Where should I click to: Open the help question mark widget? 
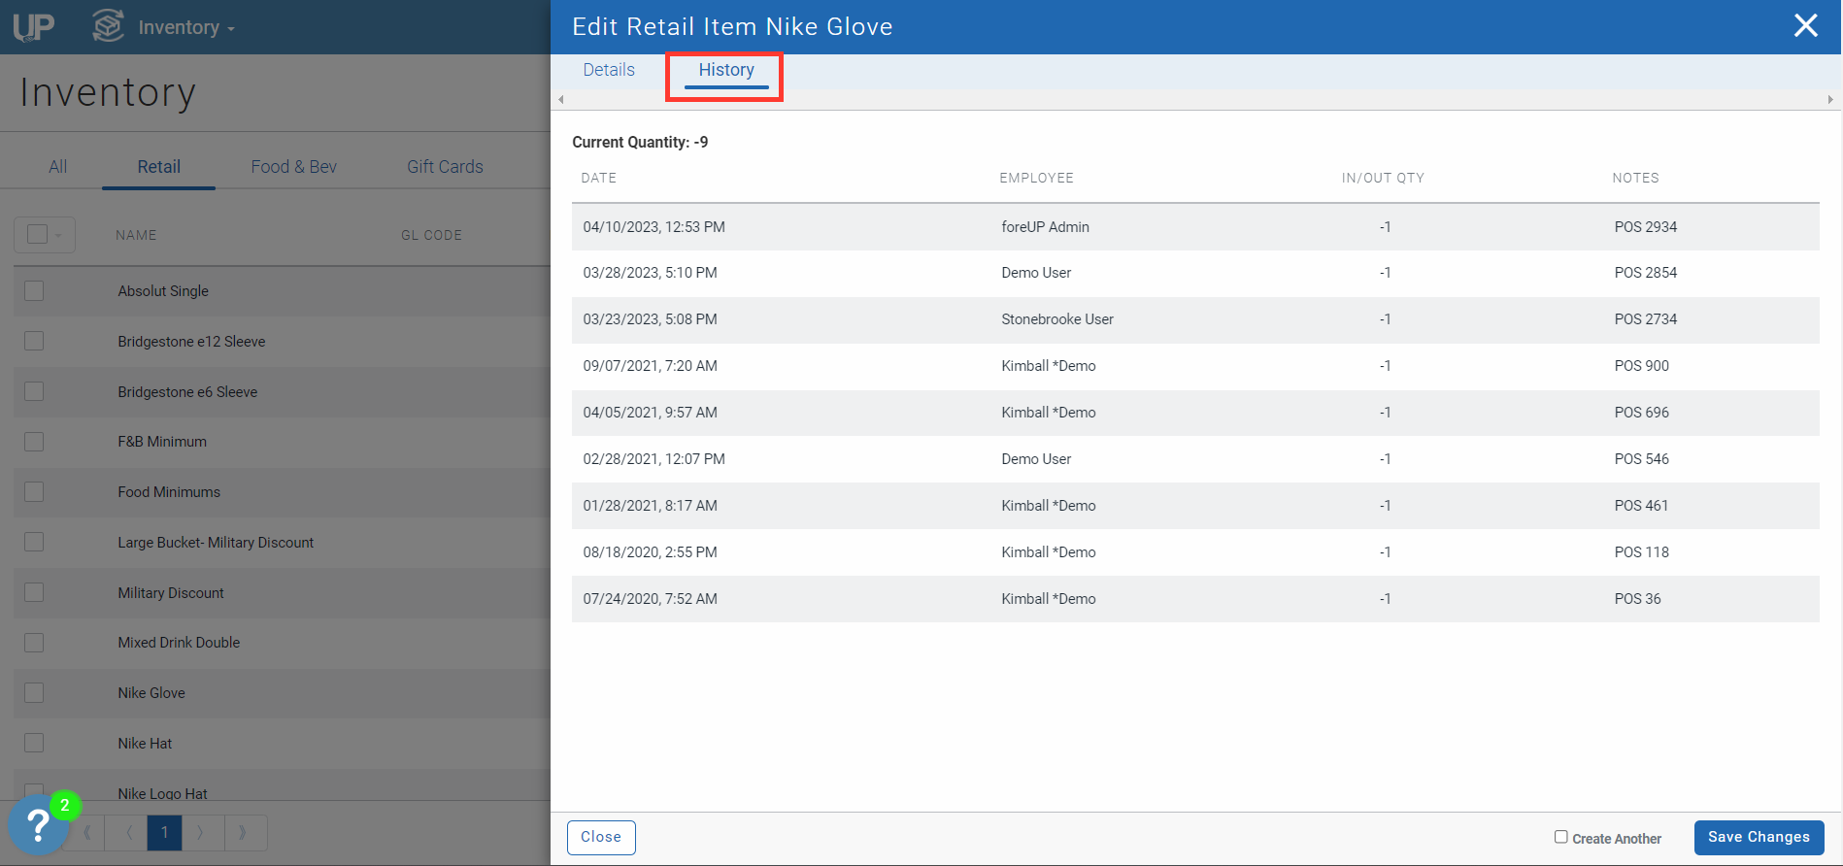coord(38,825)
